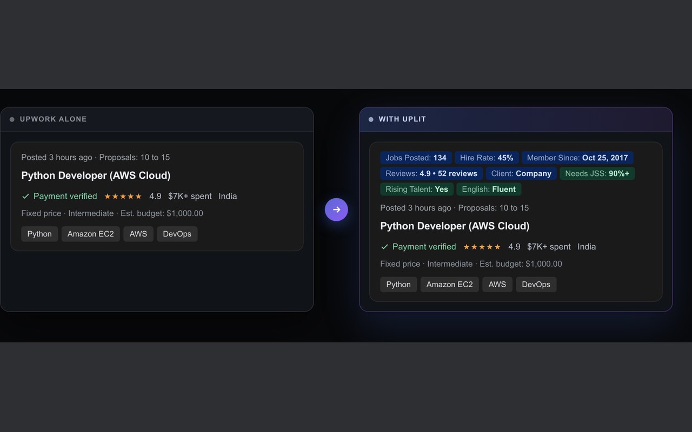Click the 4.9 rating number in With Uplit panel
Screen dimensions: 692x432
point(514,247)
